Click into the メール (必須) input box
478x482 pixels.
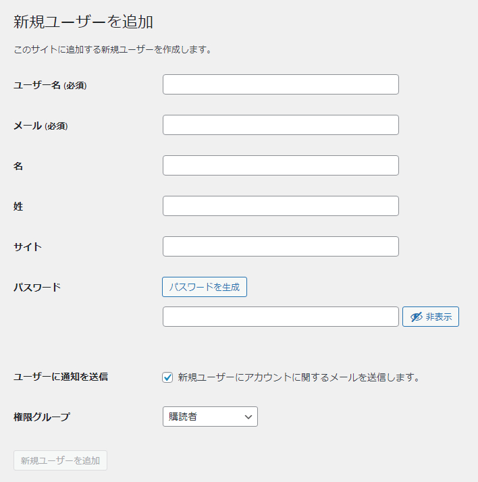point(280,125)
